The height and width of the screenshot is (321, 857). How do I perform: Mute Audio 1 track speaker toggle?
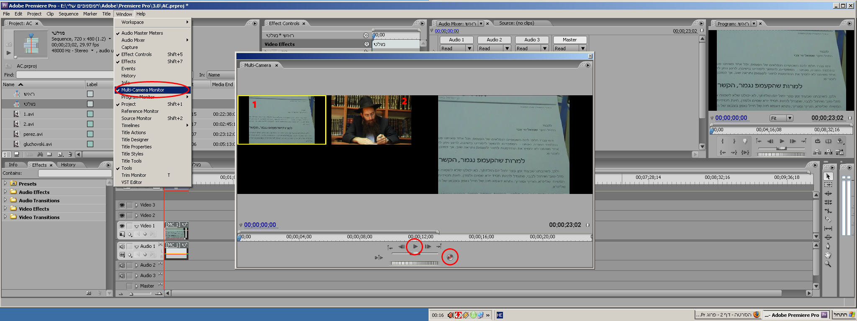pyautogui.click(x=122, y=246)
